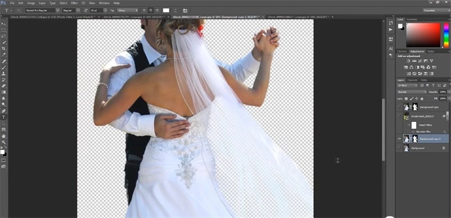Select the Hand tool

point(4,136)
